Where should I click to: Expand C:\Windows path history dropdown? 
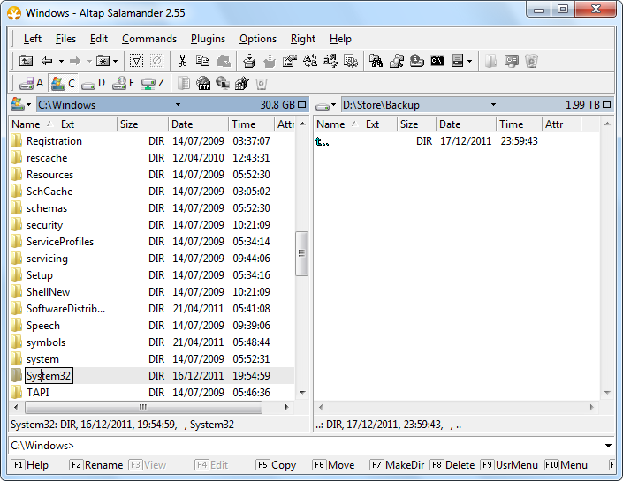tap(178, 105)
